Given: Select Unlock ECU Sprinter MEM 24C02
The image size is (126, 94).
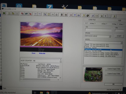Looking at the screenshot, I should (x=101, y=53).
